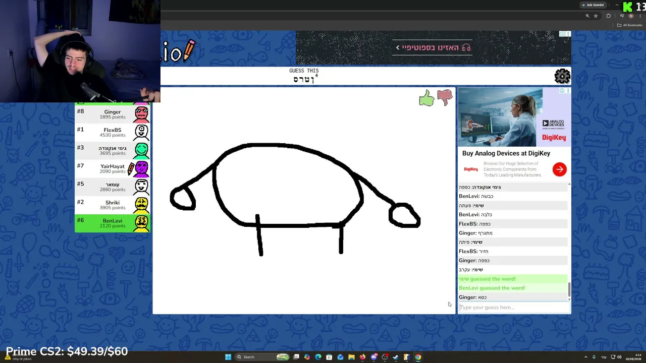Launch Microsoft Edge from the taskbar

point(318,357)
